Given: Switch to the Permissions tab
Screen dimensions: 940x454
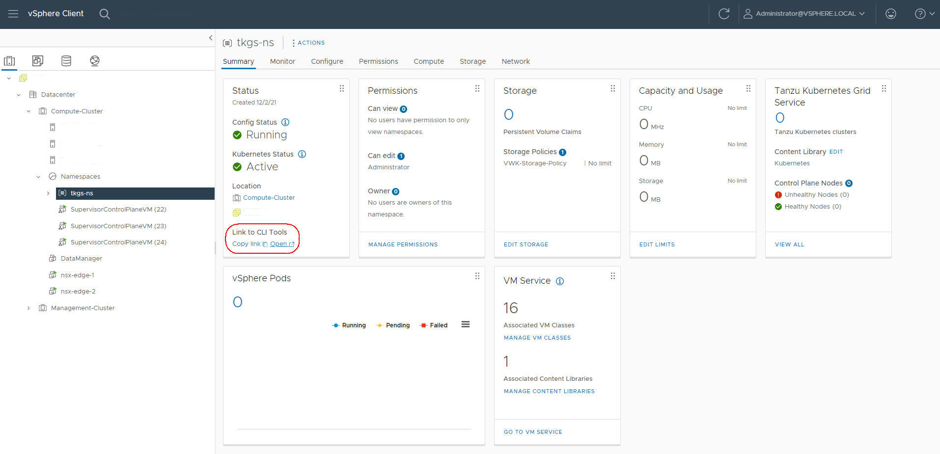Looking at the screenshot, I should coord(378,61).
